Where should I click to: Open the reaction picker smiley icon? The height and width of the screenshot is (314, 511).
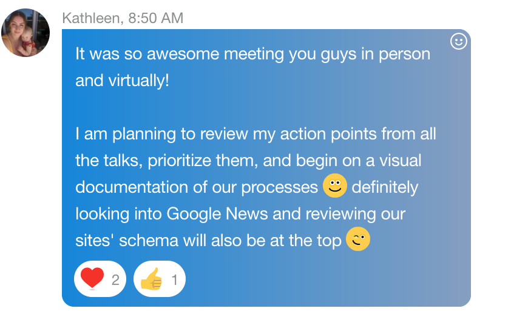pyautogui.click(x=459, y=42)
